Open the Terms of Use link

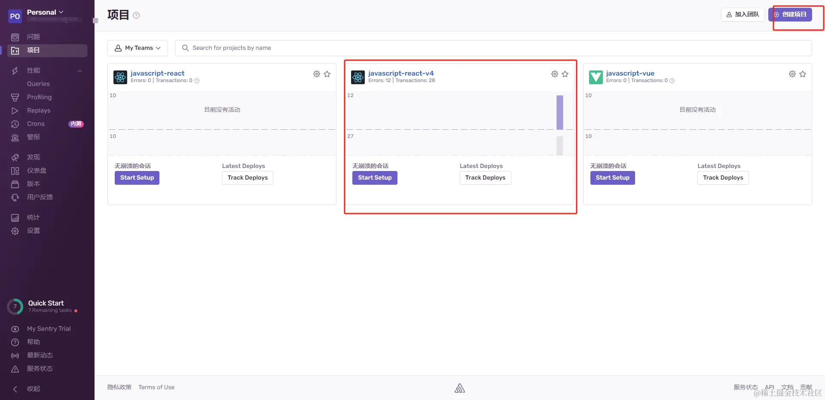[x=156, y=388]
